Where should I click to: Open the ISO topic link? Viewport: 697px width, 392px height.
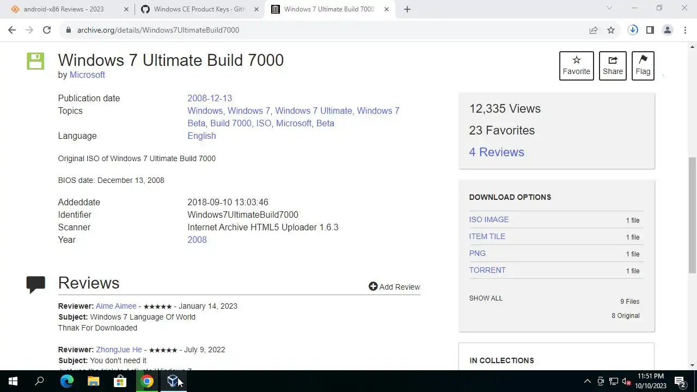click(x=264, y=123)
